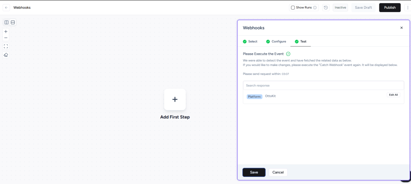This screenshot has height=184, width=411.
Task: Click the eraser clear-canvas icon
Action: tap(6, 55)
